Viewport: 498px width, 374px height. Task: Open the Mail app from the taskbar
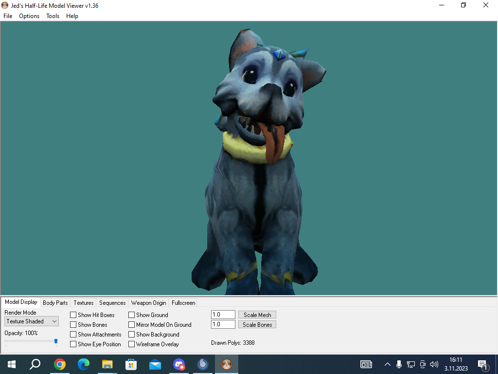(155, 364)
